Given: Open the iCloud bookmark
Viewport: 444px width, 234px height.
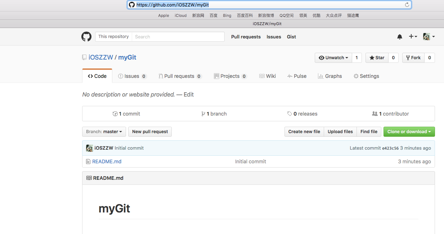Looking at the screenshot, I should pyautogui.click(x=181, y=15).
